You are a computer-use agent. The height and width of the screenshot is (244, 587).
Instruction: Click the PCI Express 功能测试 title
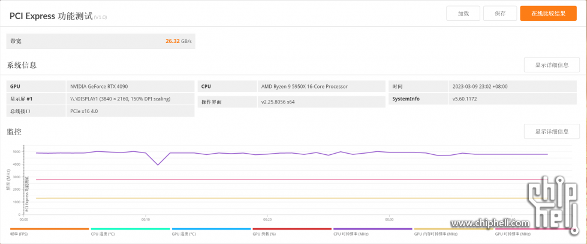[50, 16]
